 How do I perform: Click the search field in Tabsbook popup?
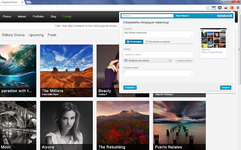coord(147,16)
